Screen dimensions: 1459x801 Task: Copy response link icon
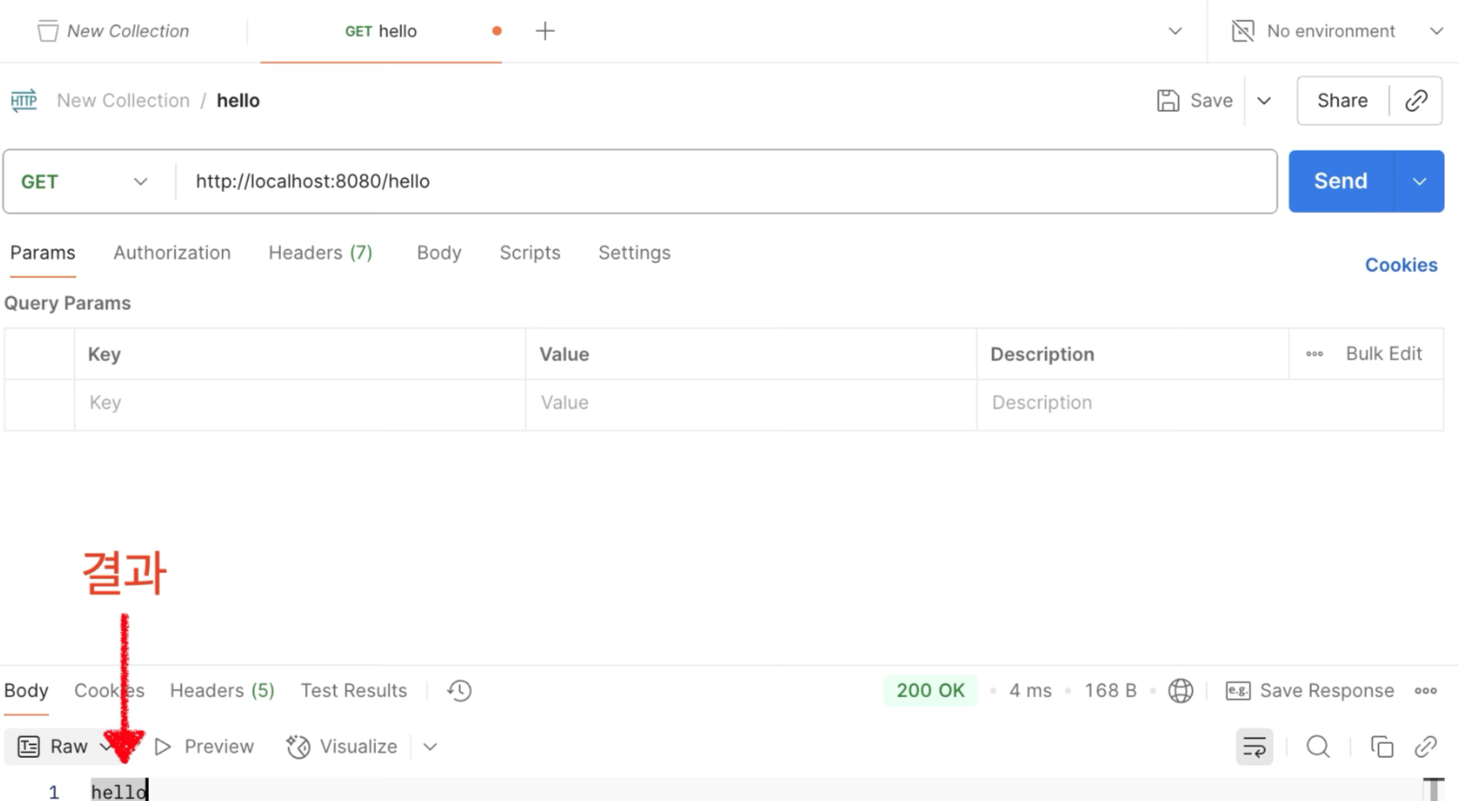click(1426, 747)
